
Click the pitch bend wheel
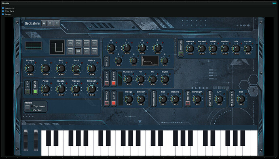coord(25,140)
